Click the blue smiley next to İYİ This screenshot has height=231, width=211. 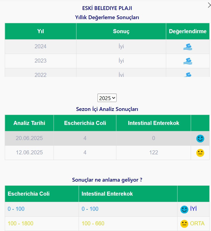(x=184, y=209)
